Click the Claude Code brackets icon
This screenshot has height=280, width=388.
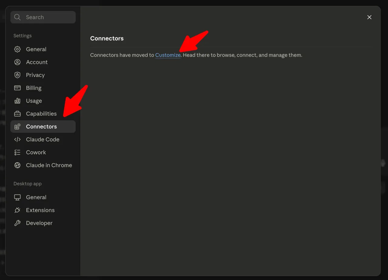pyautogui.click(x=18, y=140)
